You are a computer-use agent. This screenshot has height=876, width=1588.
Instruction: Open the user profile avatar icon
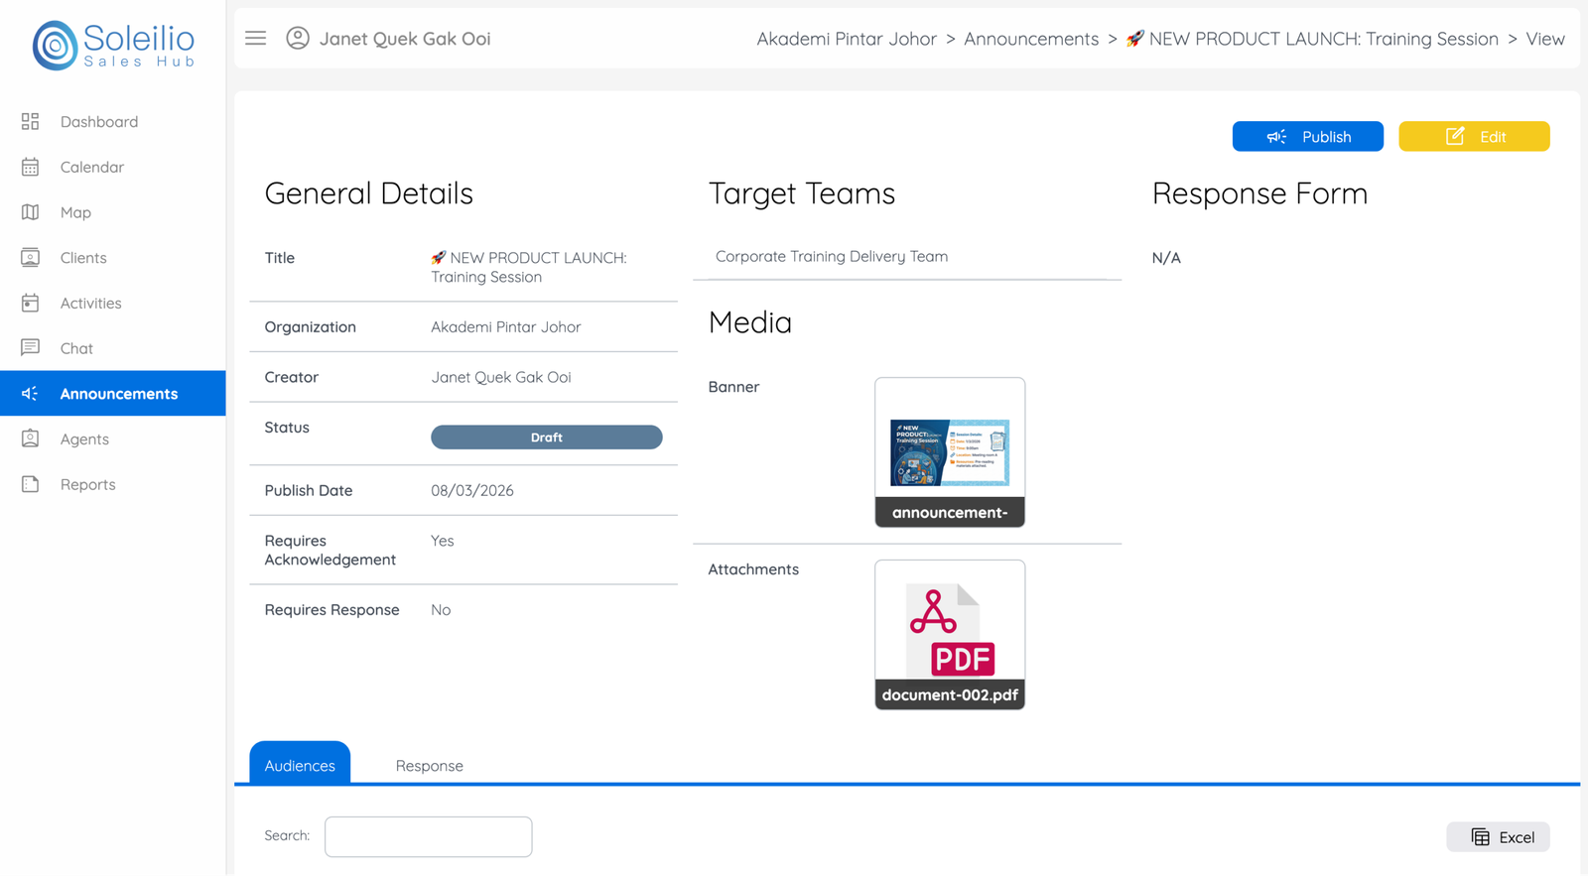tap(298, 39)
